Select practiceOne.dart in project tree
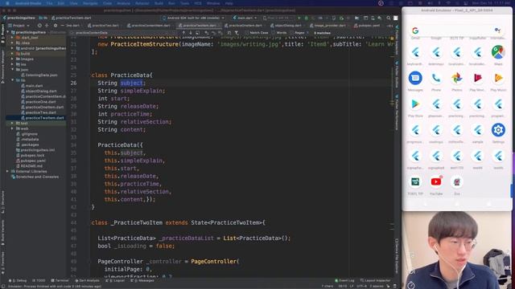This screenshot has height=289, width=515. [x=40, y=102]
